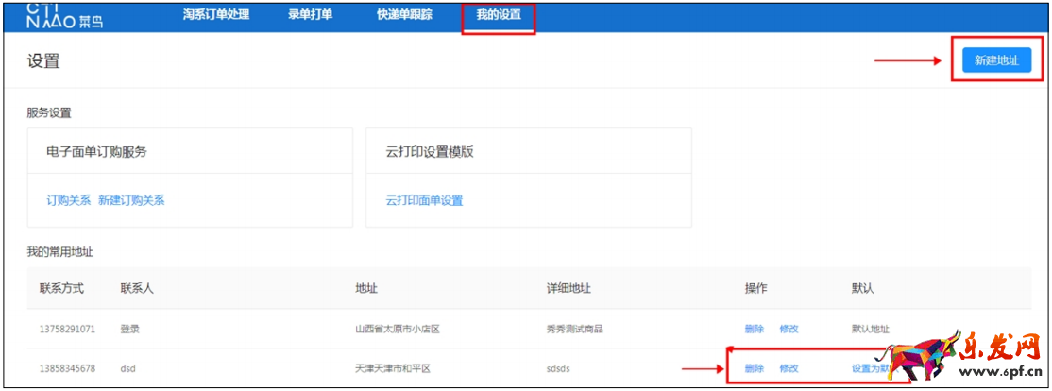Viewport: 1052px width, 391px height.
Task: Select the 我的设置 tab
Action: pyautogui.click(x=499, y=15)
